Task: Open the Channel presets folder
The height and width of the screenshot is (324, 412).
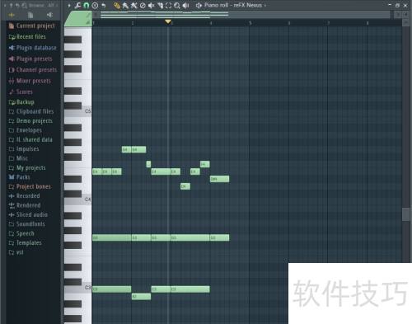Action: (33, 70)
